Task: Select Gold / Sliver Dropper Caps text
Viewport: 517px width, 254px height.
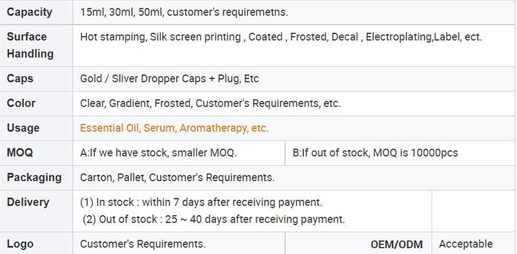Action: 169,79
